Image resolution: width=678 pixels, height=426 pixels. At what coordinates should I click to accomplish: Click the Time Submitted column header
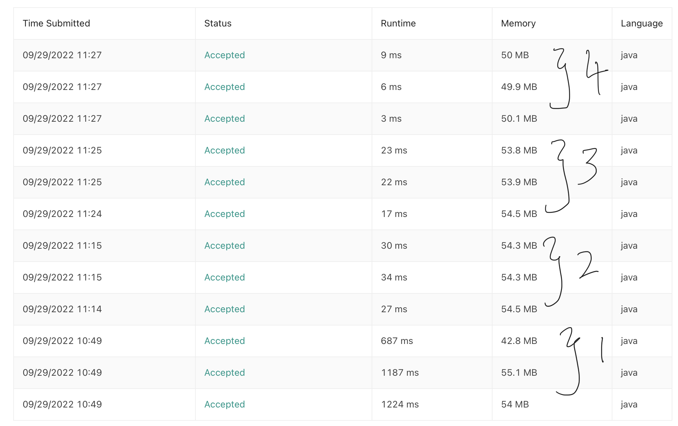pos(56,23)
